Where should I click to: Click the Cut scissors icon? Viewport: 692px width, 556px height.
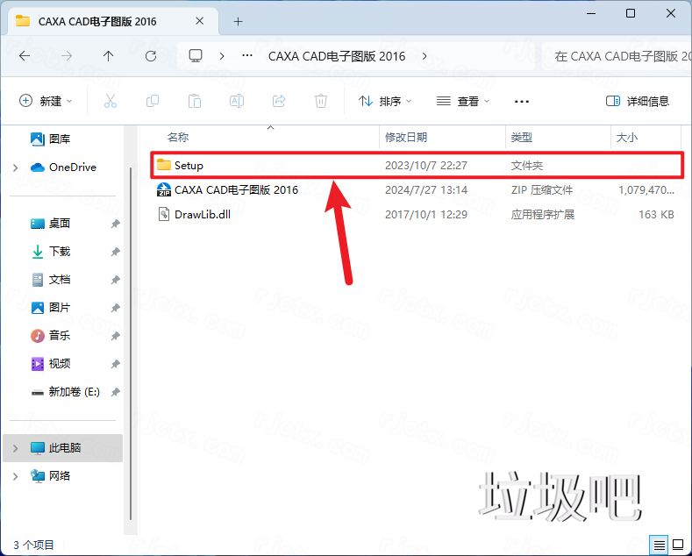pos(111,101)
